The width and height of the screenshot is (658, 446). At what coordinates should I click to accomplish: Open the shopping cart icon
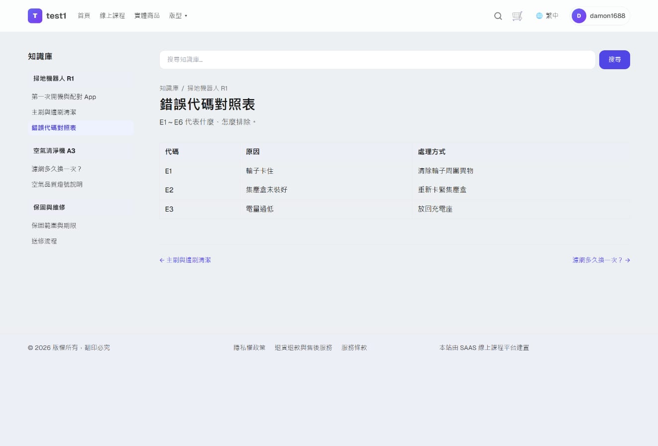click(517, 16)
